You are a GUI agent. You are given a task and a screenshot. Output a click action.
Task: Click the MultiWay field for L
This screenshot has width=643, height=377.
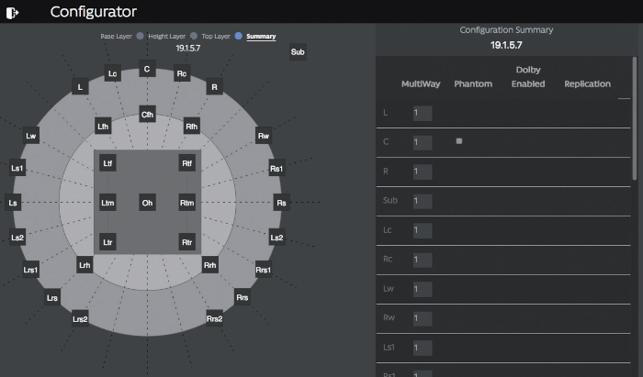coord(422,113)
